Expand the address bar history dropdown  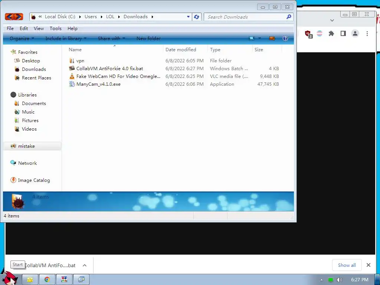pyautogui.click(x=188, y=17)
